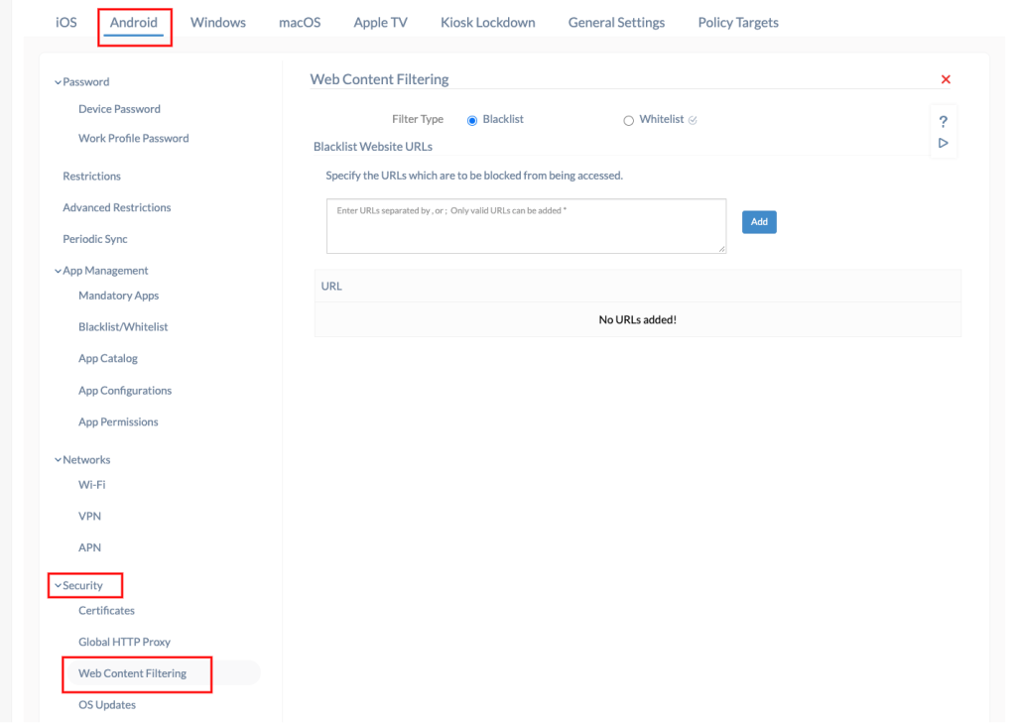1016x723 pixels.
Task: Collapse the App Management section
Action: pyautogui.click(x=58, y=271)
